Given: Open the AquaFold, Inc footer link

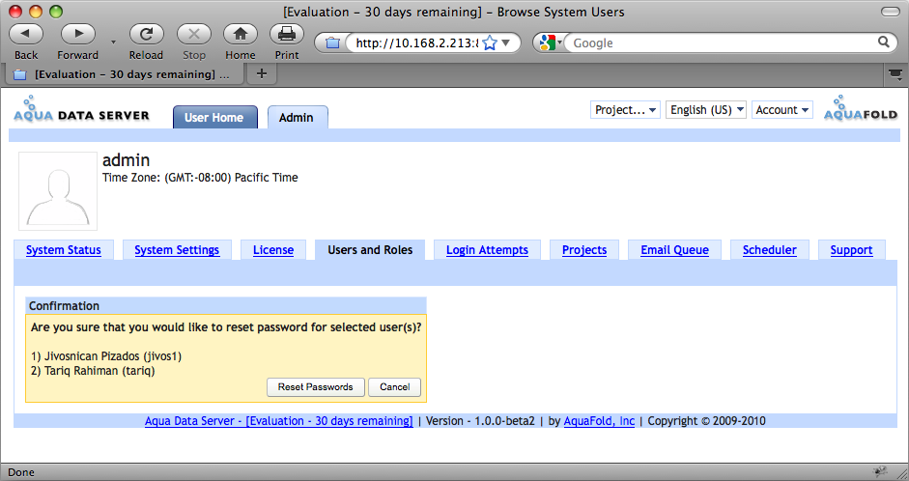Looking at the screenshot, I should click(599, 421).
